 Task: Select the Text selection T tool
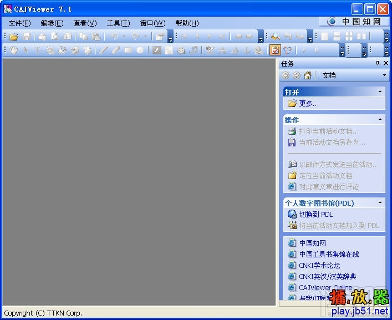pos(38,50)
